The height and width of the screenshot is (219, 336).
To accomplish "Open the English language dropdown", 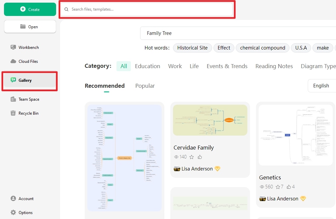I will [x=321, y=86].
